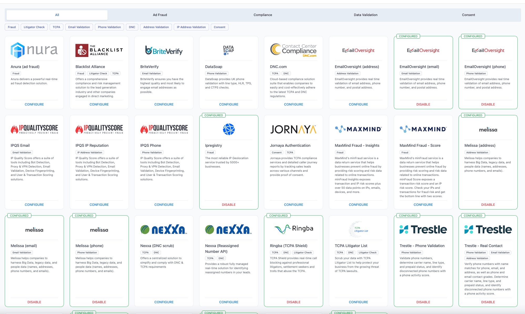This screenshot has height=314, width=525.
Task: Filter by the DNC chip in the filter bar
Action: (132, 27)
